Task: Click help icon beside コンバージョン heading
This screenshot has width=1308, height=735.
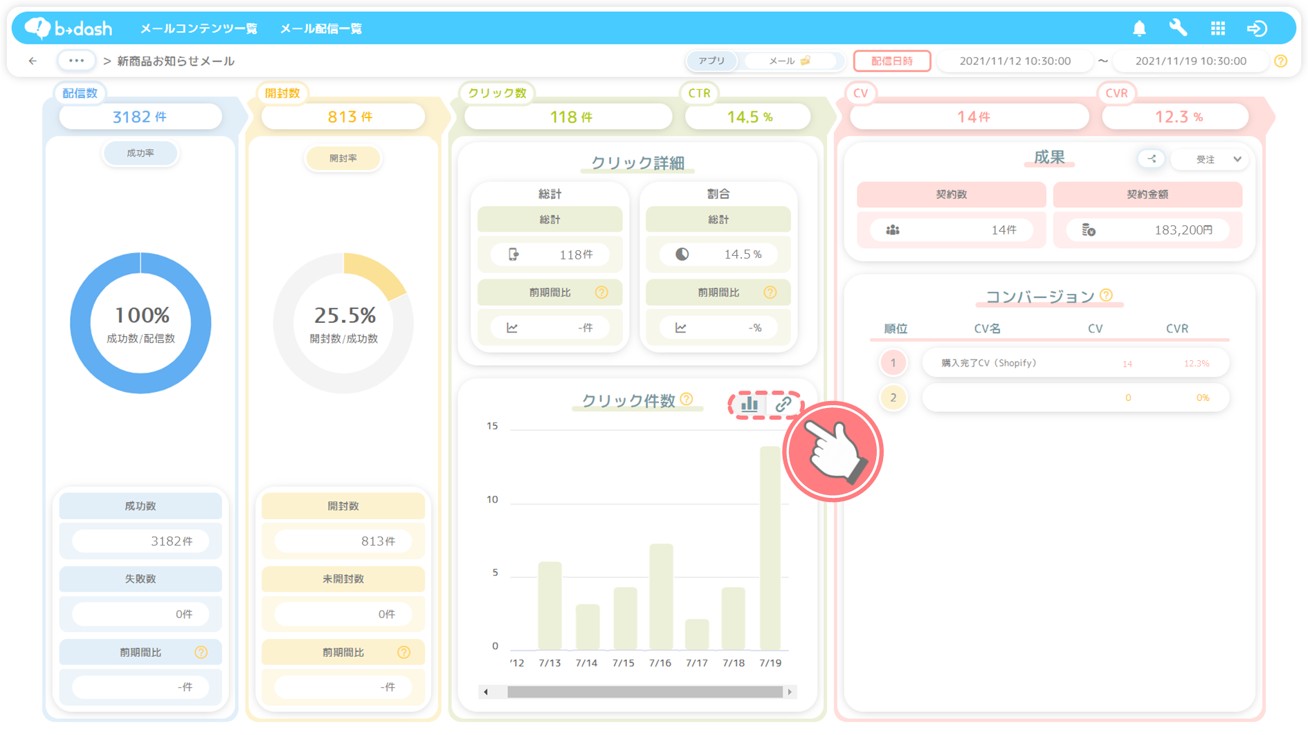Action: pos(1106,295)
